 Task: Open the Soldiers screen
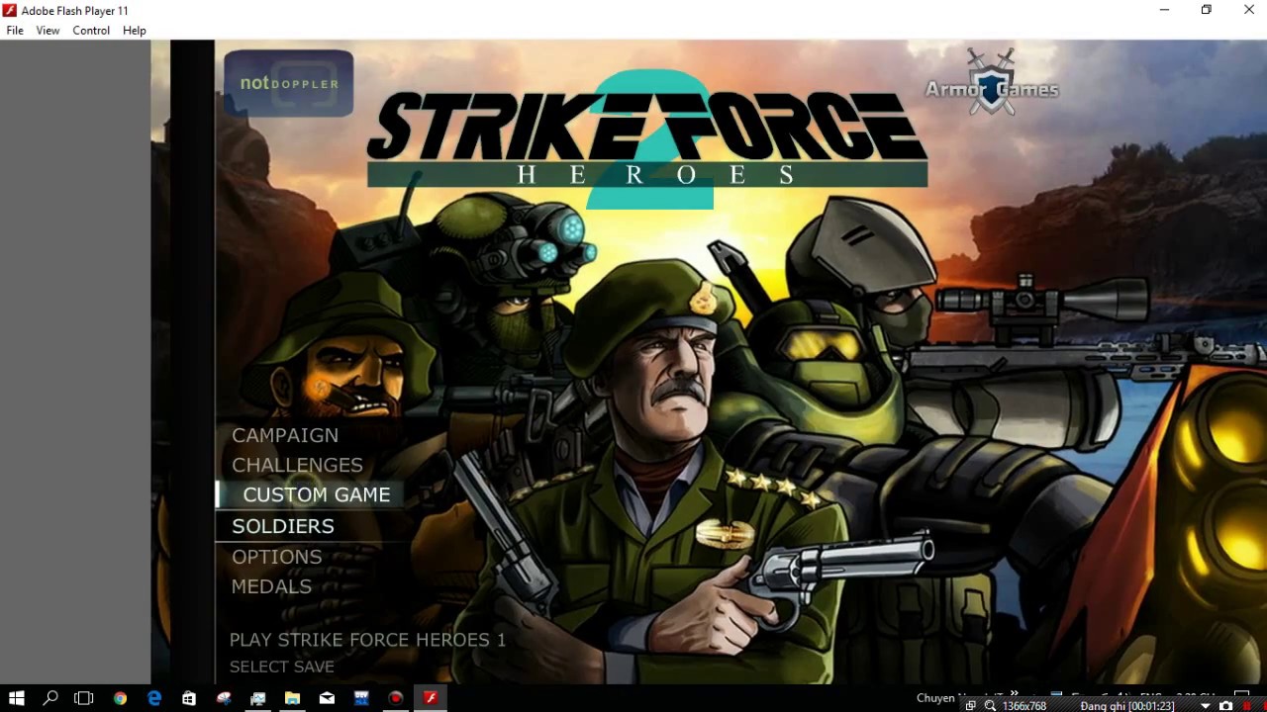coord(283,526)
